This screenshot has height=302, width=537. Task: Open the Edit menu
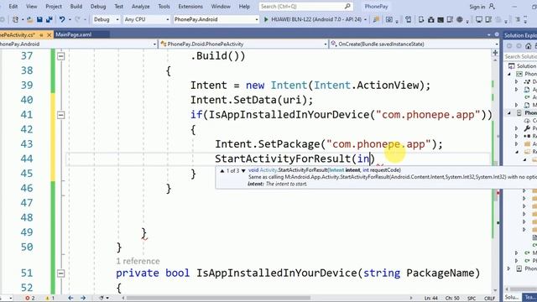[x=13, y=6]
